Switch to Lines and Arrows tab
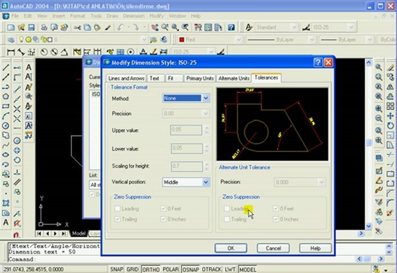This screenshot has width=397, height=273. [x=126, y=78]
